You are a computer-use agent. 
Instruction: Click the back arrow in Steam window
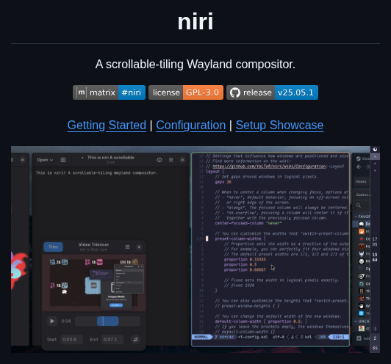tap(359, 167)
